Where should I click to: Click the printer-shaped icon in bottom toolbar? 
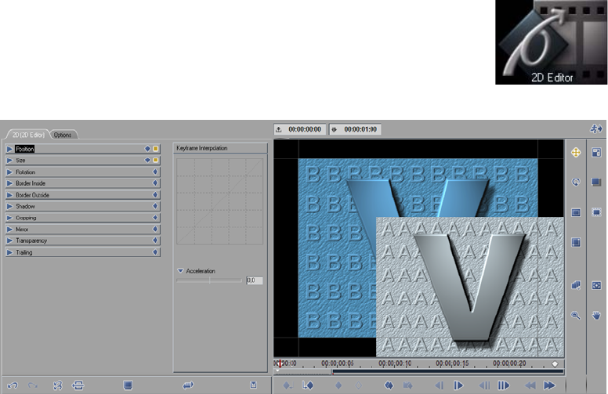[x=78, y=385]
